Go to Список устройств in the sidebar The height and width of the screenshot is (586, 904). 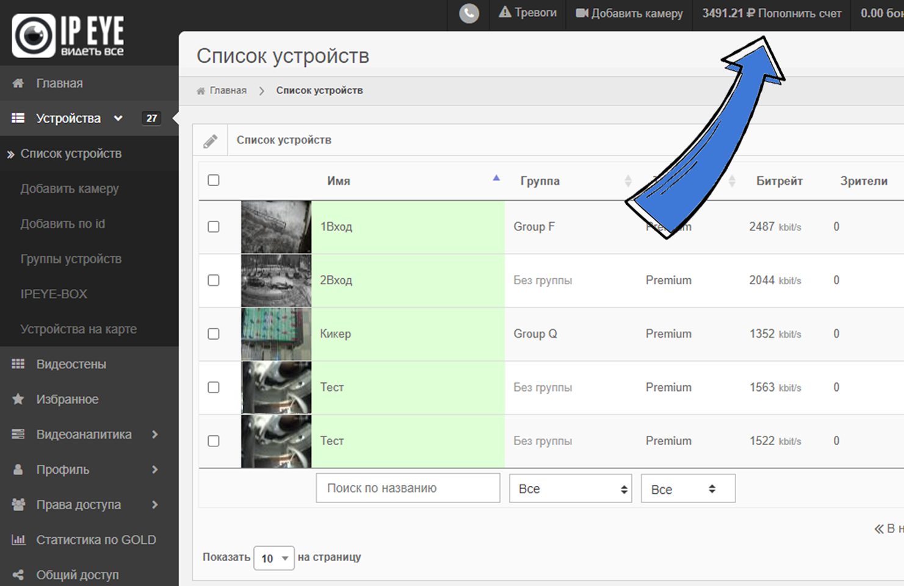(x=71, y=154)
